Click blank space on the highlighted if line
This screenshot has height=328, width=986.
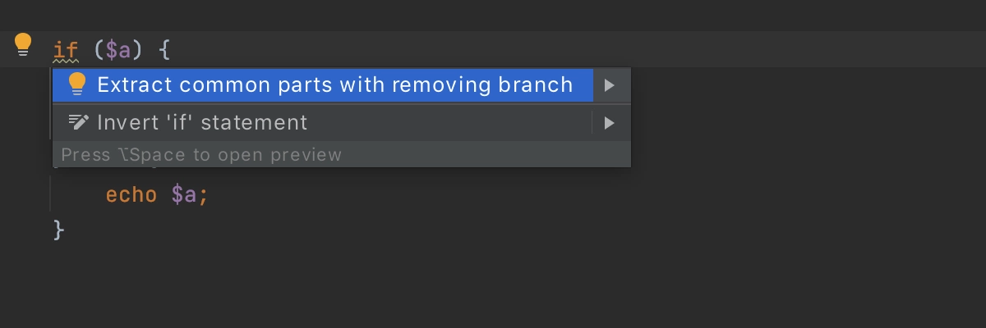click(575, 49)
